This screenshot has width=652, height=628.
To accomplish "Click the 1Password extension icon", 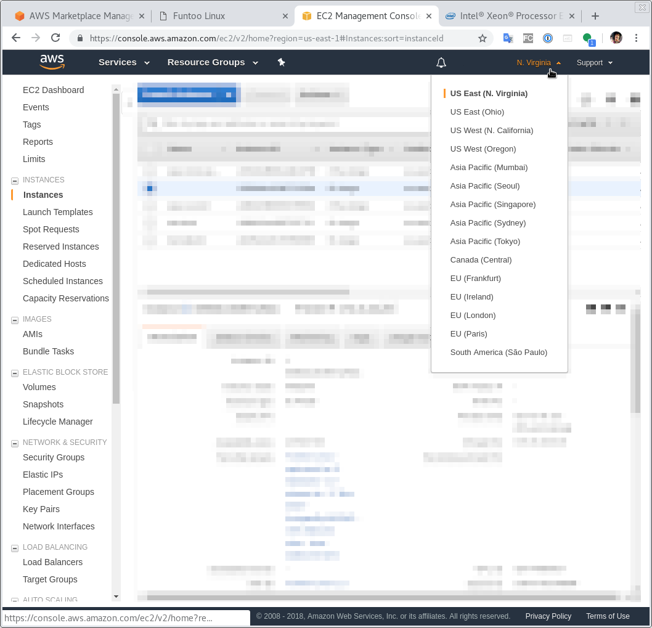I will pyautogui.click(x=548, y=38).
